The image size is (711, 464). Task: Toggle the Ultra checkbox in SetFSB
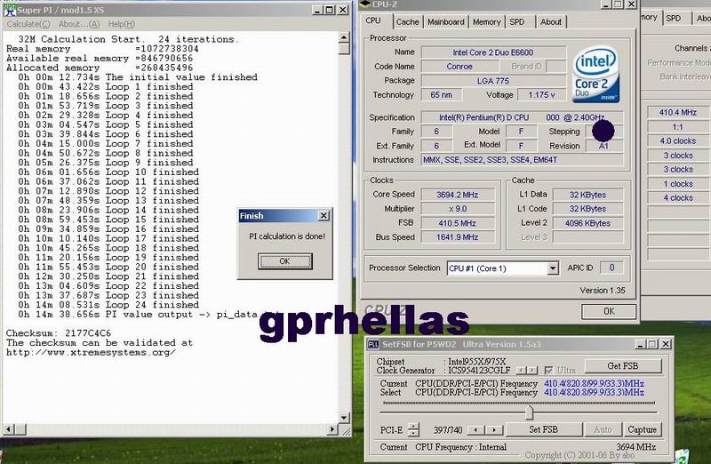[548, 370]
